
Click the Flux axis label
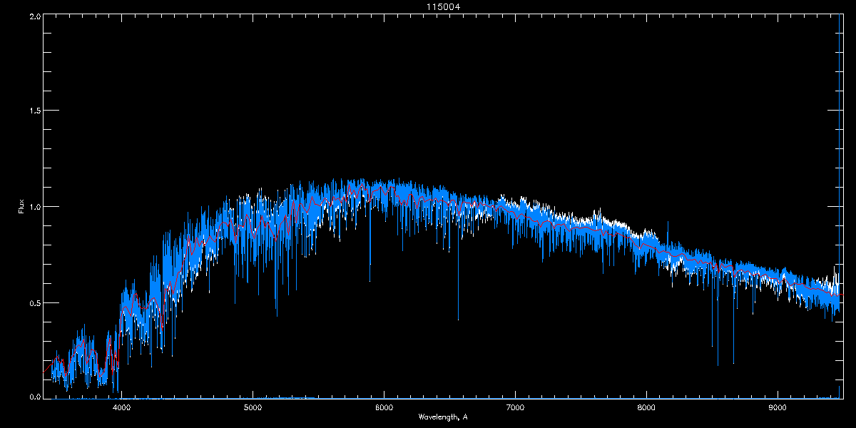click(21, 207)
